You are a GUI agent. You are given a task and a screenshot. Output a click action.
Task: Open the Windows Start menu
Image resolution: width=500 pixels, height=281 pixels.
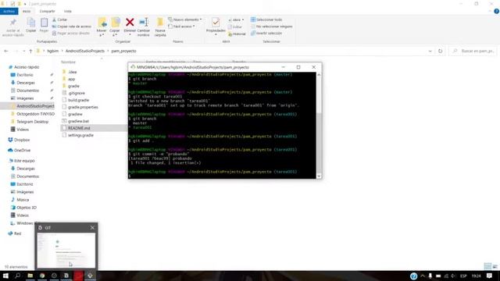pyautogui.click(x=5, y=276)
